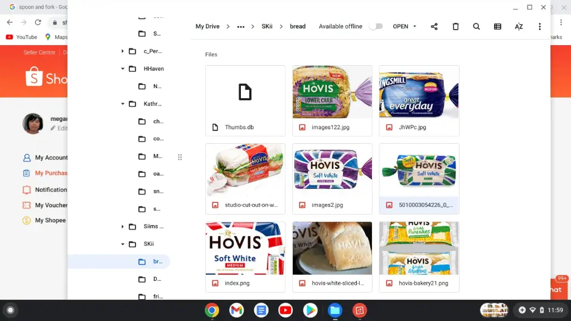Viewport: 571px width, 321px height.
Task: Expand the Siims folder arrow
Action: pyautogui.click(x=123, y=227)
